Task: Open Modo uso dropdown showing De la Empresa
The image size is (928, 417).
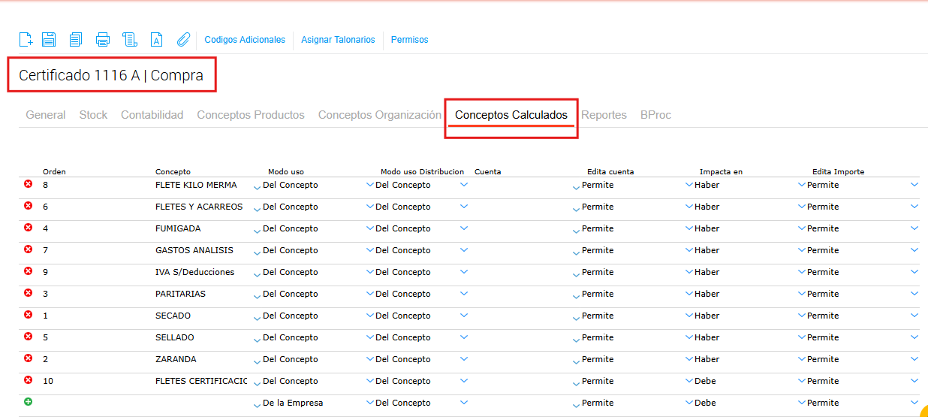Action: (x=369, y=403)
